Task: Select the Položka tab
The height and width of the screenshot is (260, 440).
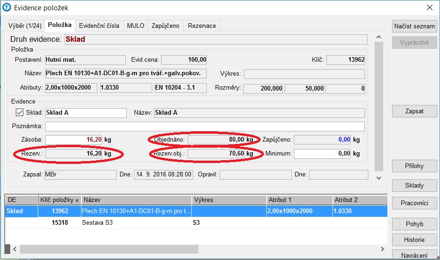Action: (x=60, y=25)
